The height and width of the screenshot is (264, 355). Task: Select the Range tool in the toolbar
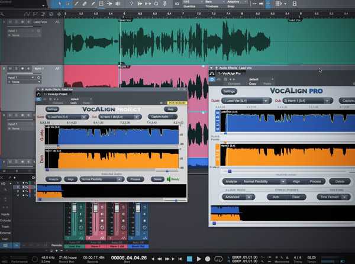(68, 4)
